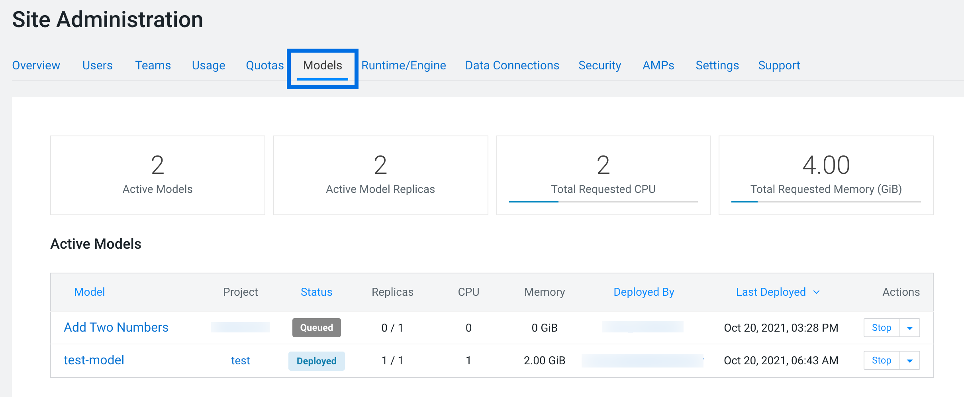Open the Usage tab
Image resolution: width=964 pixels, height=397 pixels.
(208, 65)
